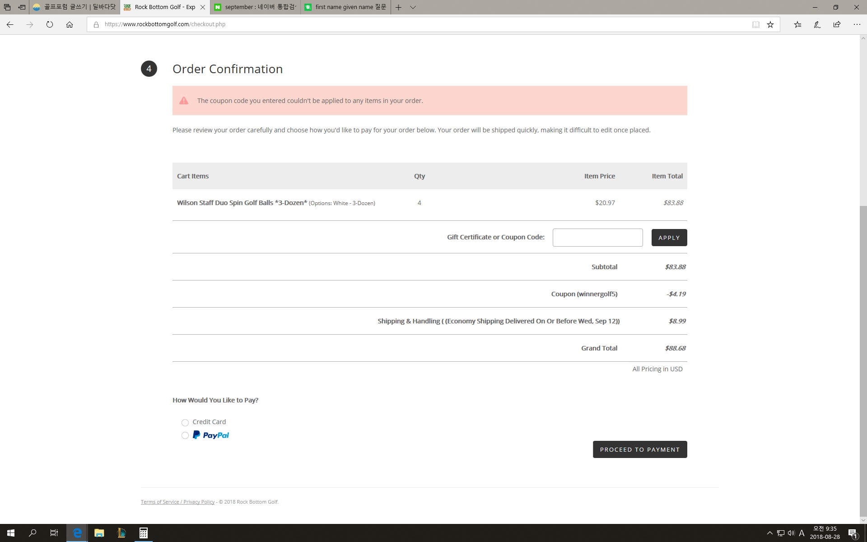
Task: Click the Add notes pen icon
Action: coord(817,24)
